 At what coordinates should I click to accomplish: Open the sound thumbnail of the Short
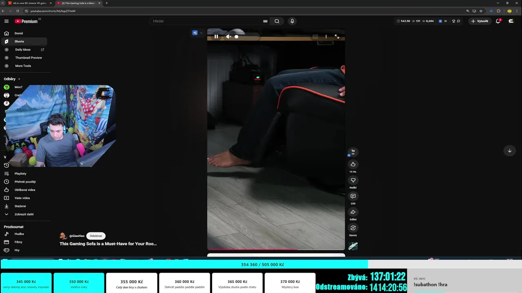pyautogui.click(x=353, y=246)
